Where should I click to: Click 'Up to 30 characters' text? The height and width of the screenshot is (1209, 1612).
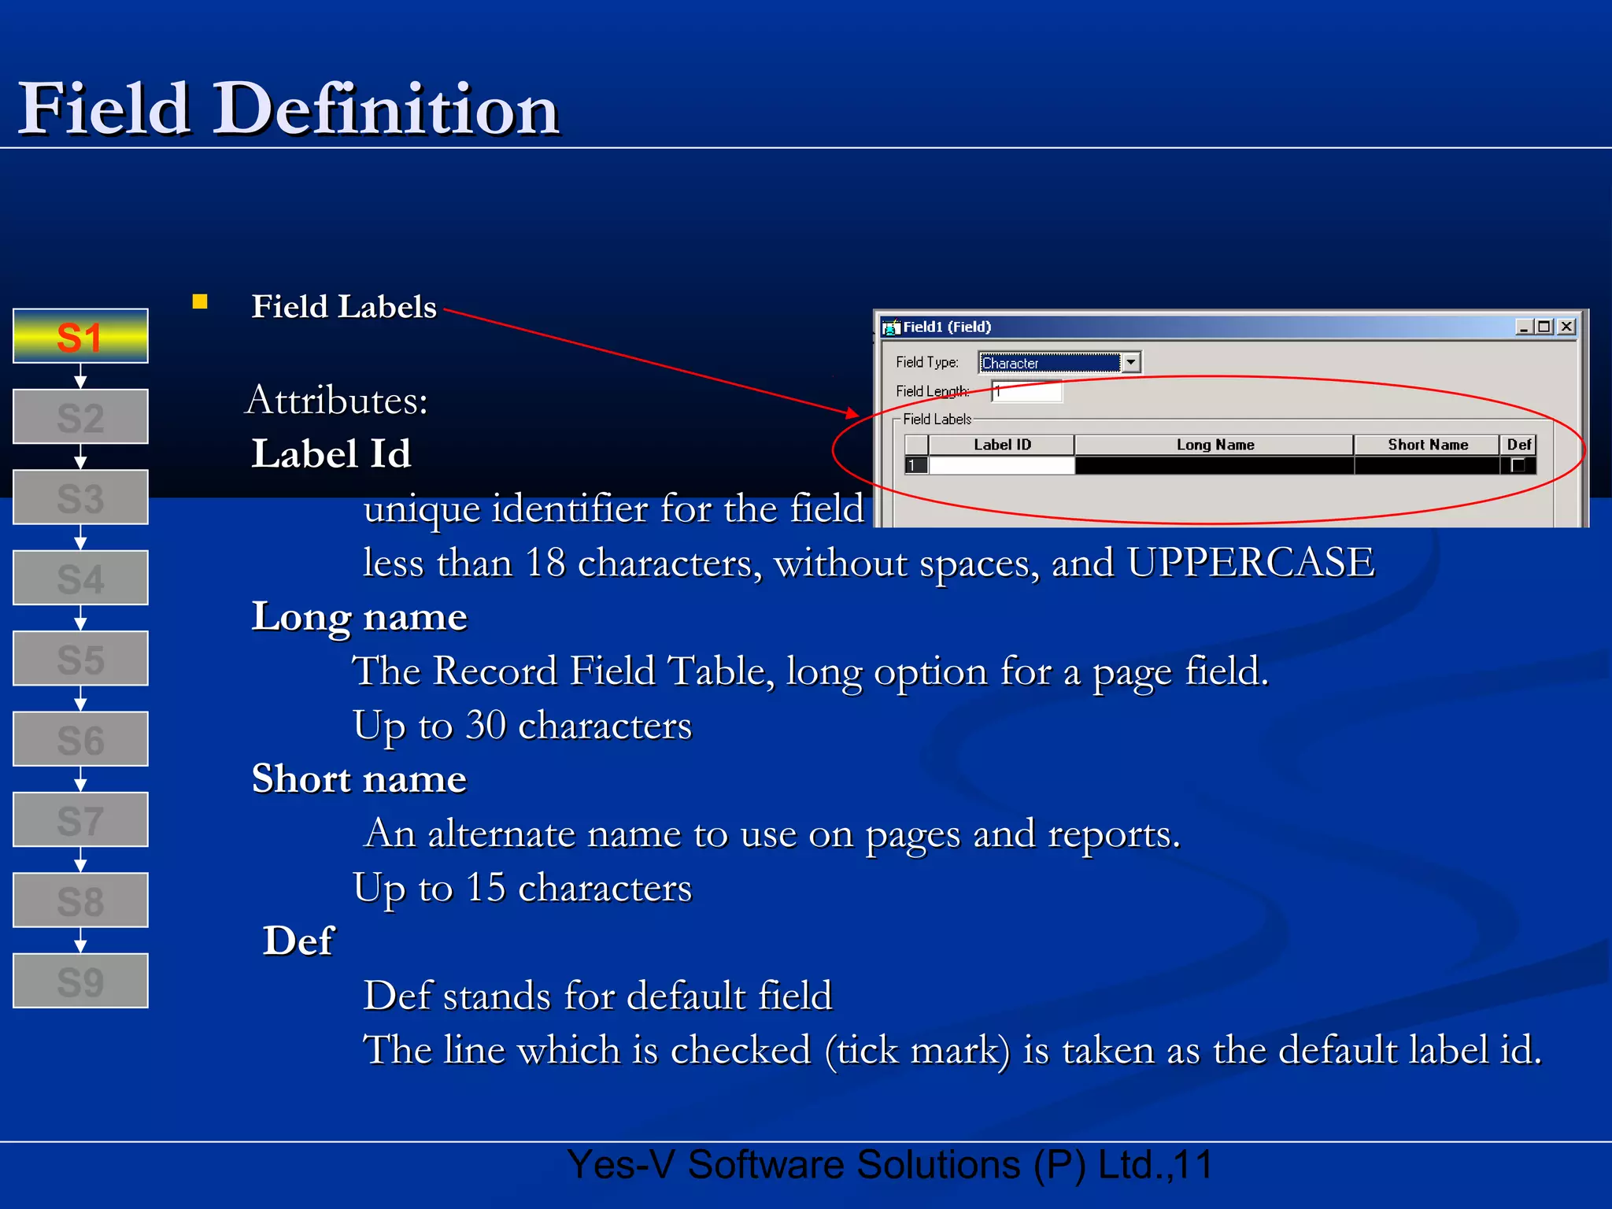tap(522, 726)
